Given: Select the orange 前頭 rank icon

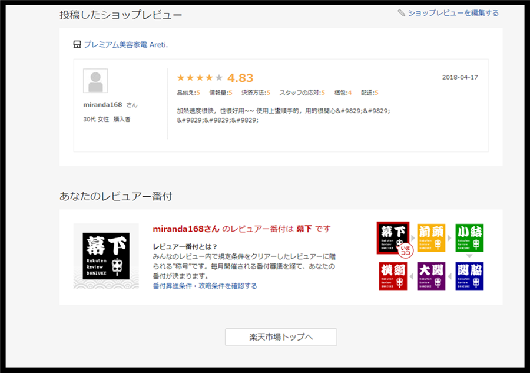Looking at the screenshot, I should coord(431,237).
